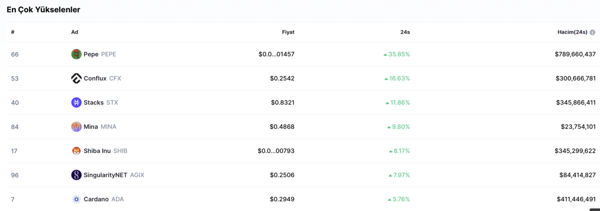The height and width of the screenshot is (211, 600).
Task: Click Pepe's price $0.0...01457
Action: click(x=277, y=54)
